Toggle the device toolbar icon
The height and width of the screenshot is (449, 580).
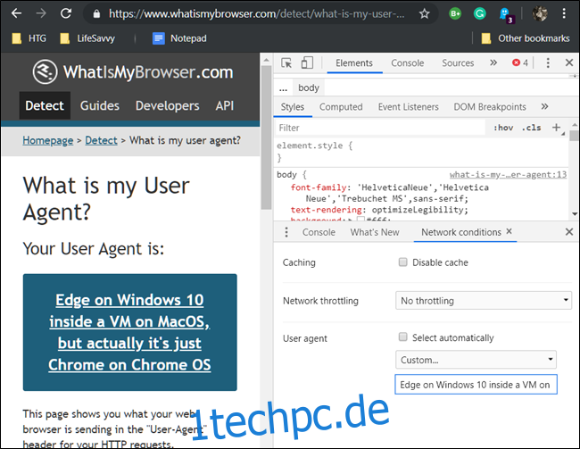coord(307,63)
